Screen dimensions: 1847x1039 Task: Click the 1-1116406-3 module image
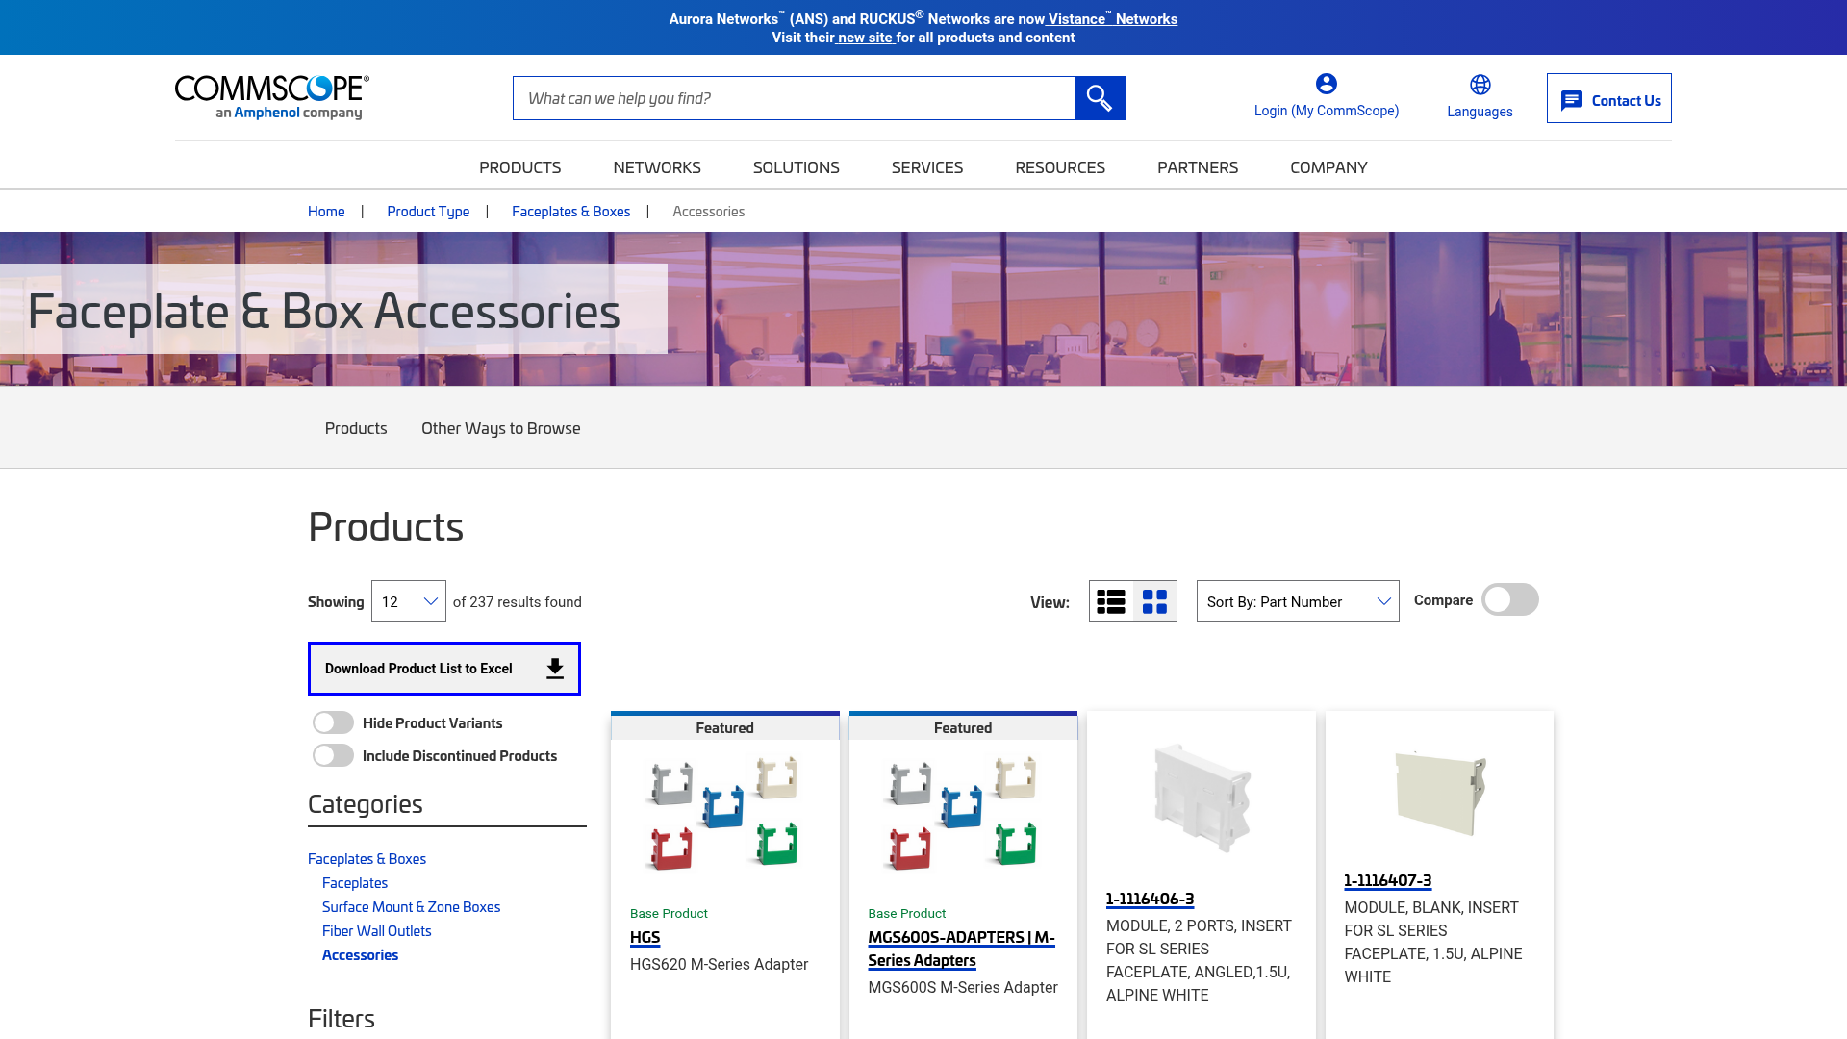[x=1202, y=798]
